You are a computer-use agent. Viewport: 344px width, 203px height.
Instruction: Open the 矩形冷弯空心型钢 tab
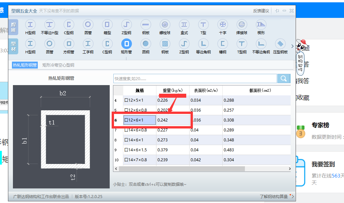point(58,65)
